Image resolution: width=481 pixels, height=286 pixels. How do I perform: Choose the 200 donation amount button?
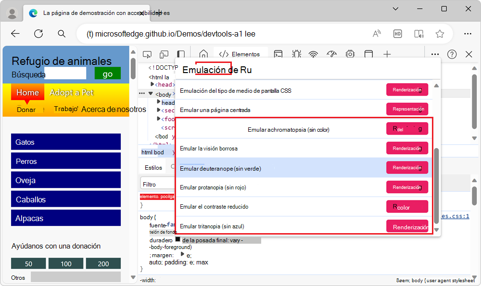pos(103,263)
